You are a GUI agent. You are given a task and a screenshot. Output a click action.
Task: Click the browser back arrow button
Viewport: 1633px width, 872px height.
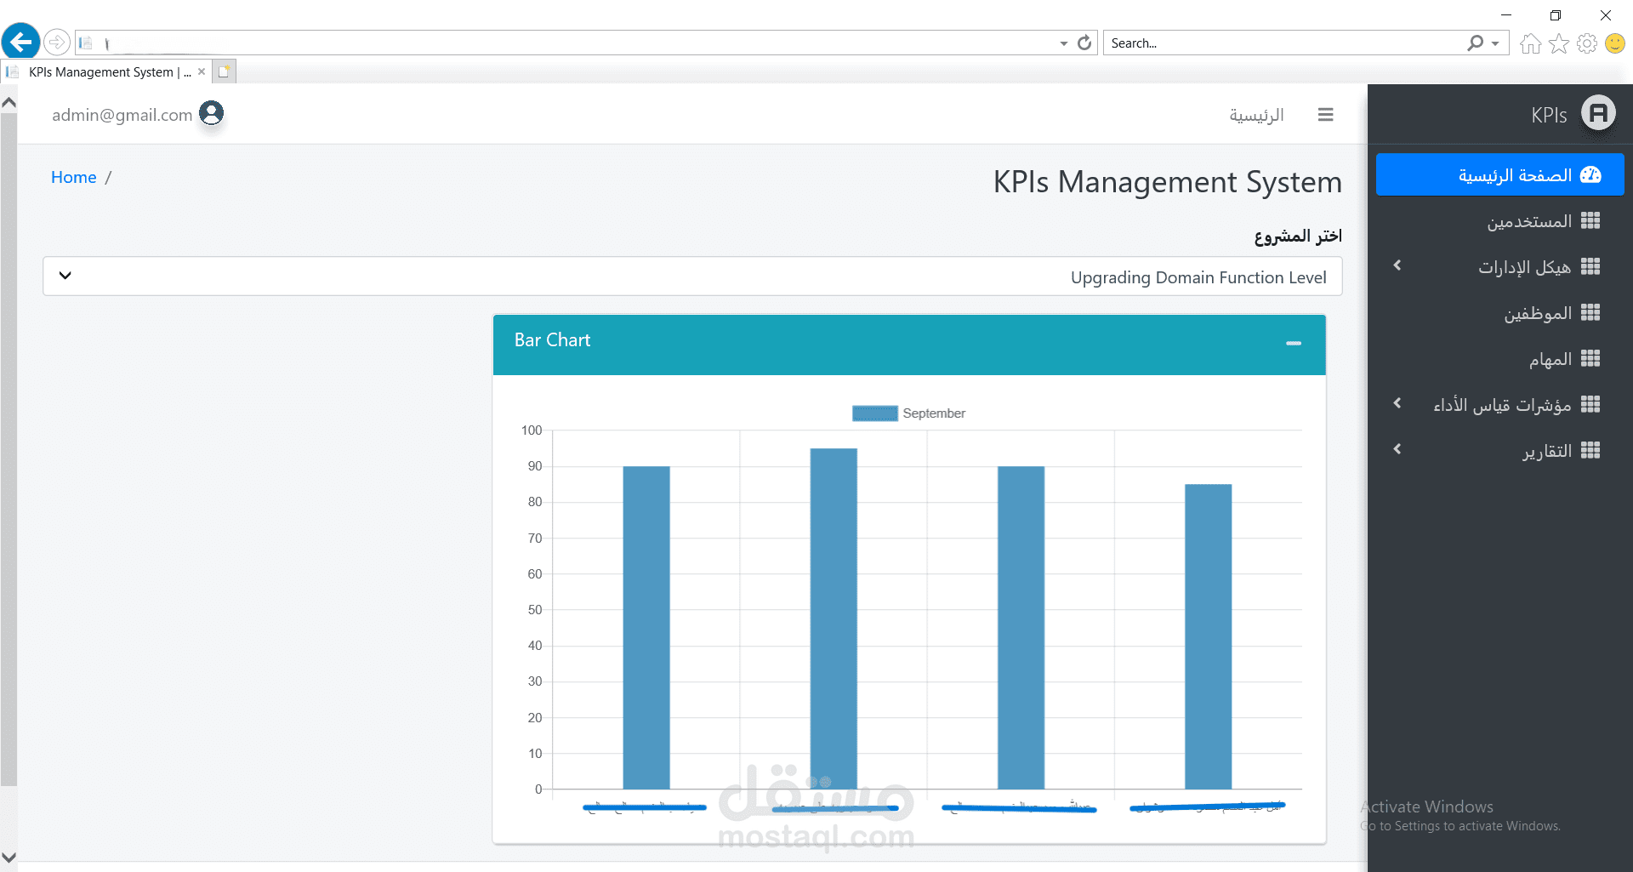21,41
